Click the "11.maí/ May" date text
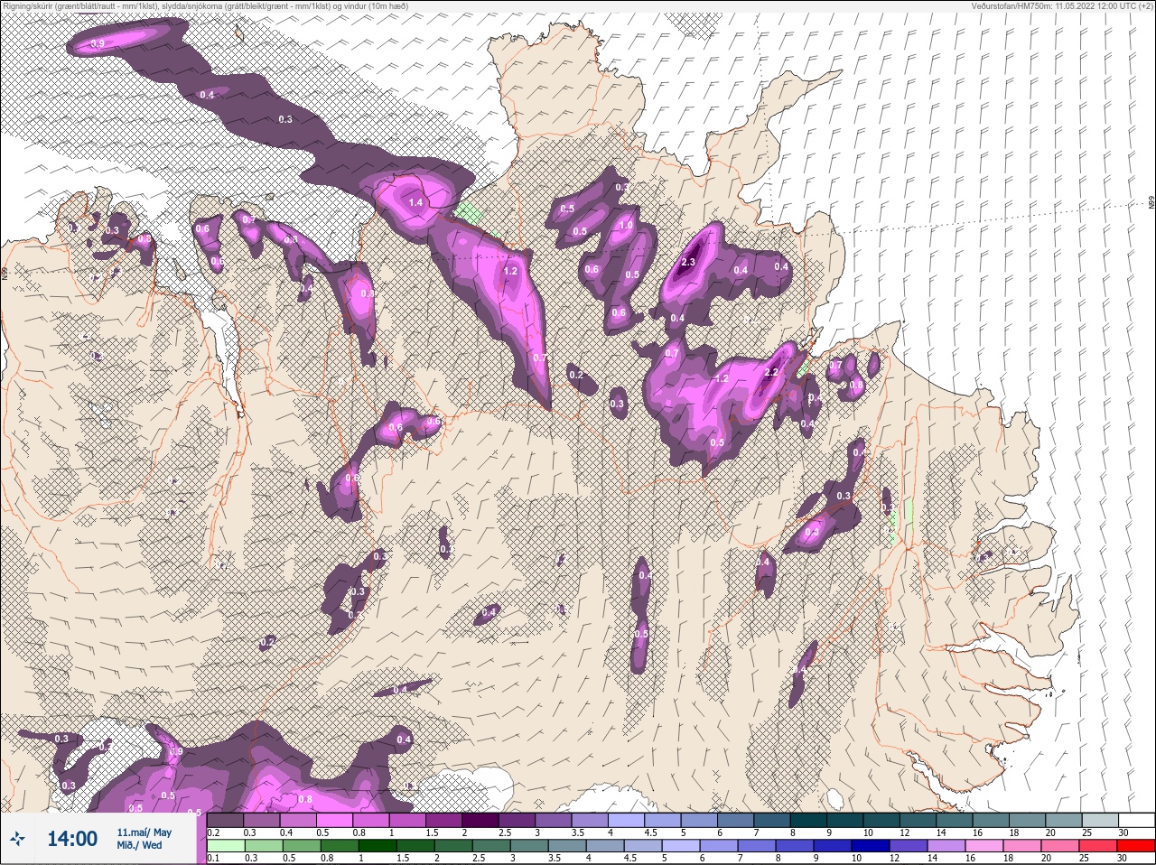The width and height of the screenshot is (1156, 865). pyautogui.click(x=144, y=832)
